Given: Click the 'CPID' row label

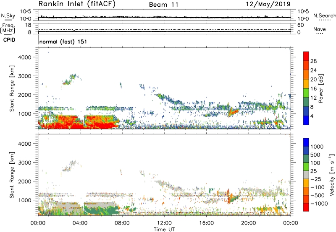Looking at the screenshot, I should pos(9,40).
